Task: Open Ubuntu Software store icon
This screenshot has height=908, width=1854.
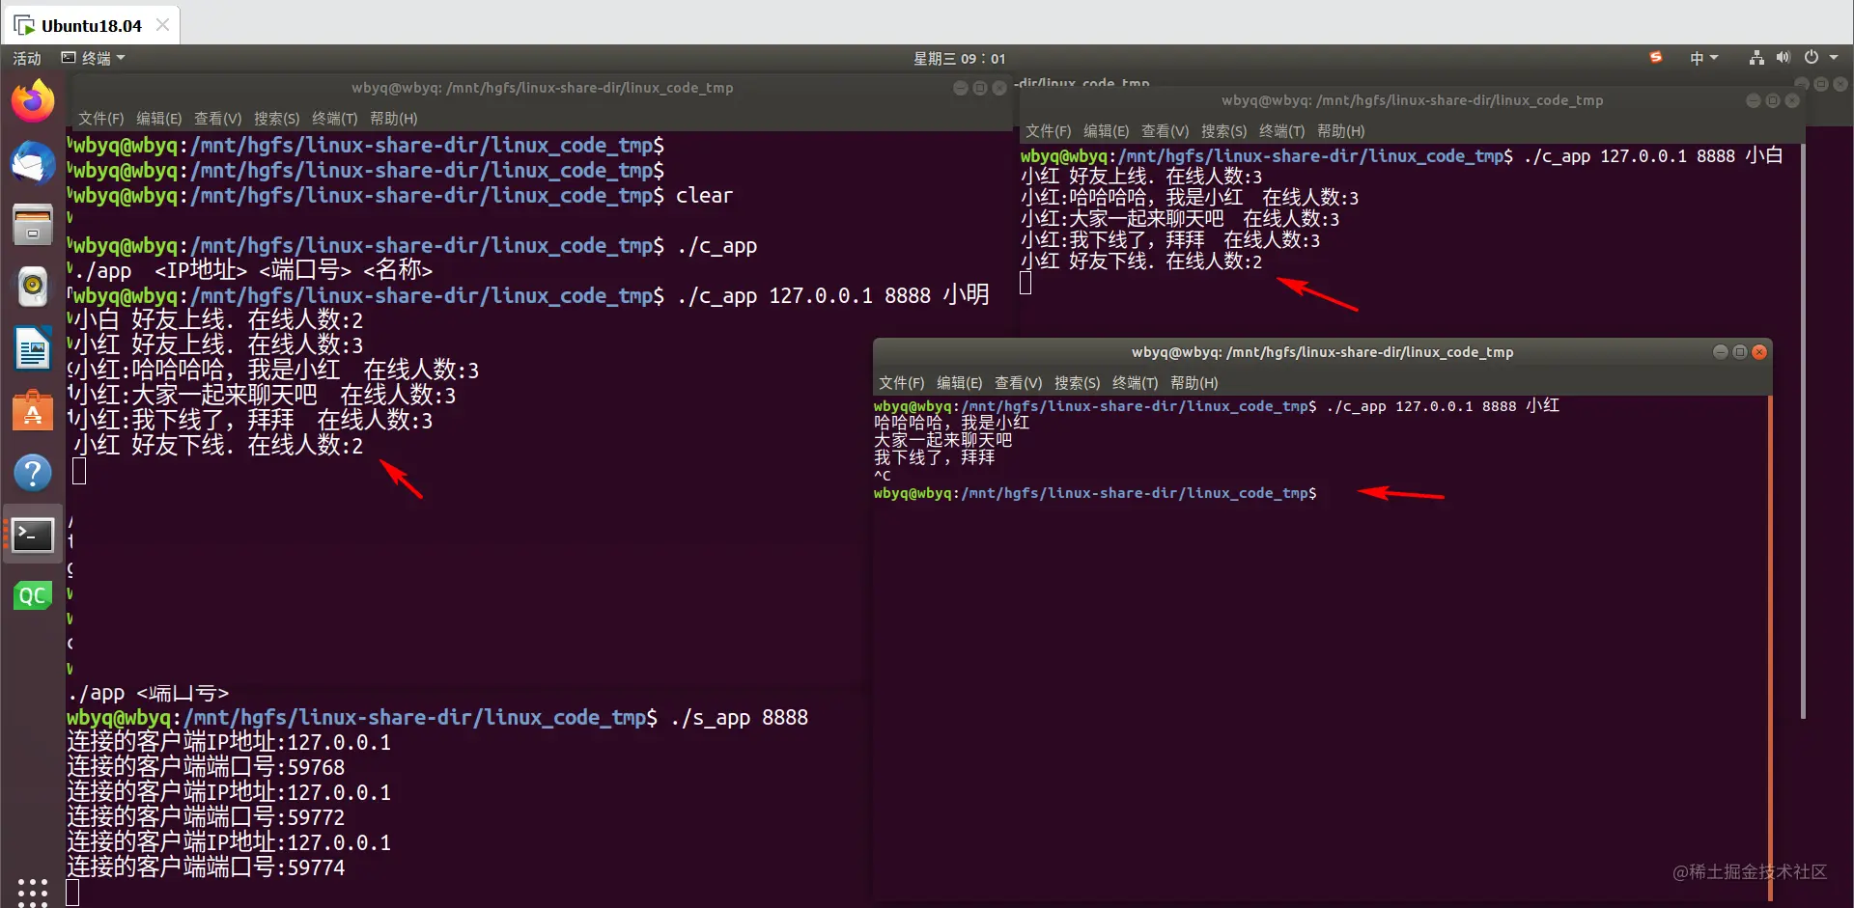Action: [x=33, y=411]
